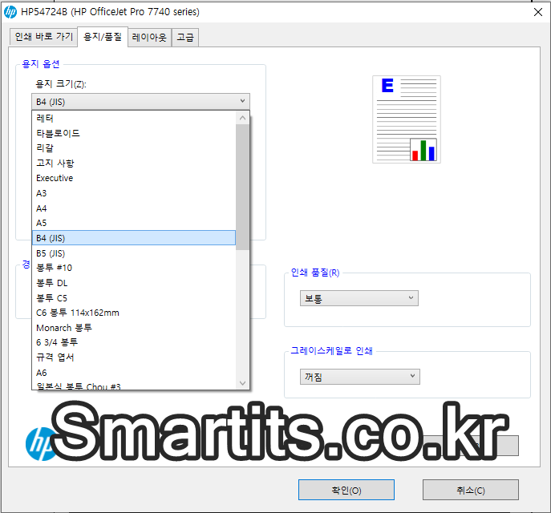The height and width of the screenshot is (513, 551).
Task: Click the paper list scroll down arrow
Action: click(242, 382)
